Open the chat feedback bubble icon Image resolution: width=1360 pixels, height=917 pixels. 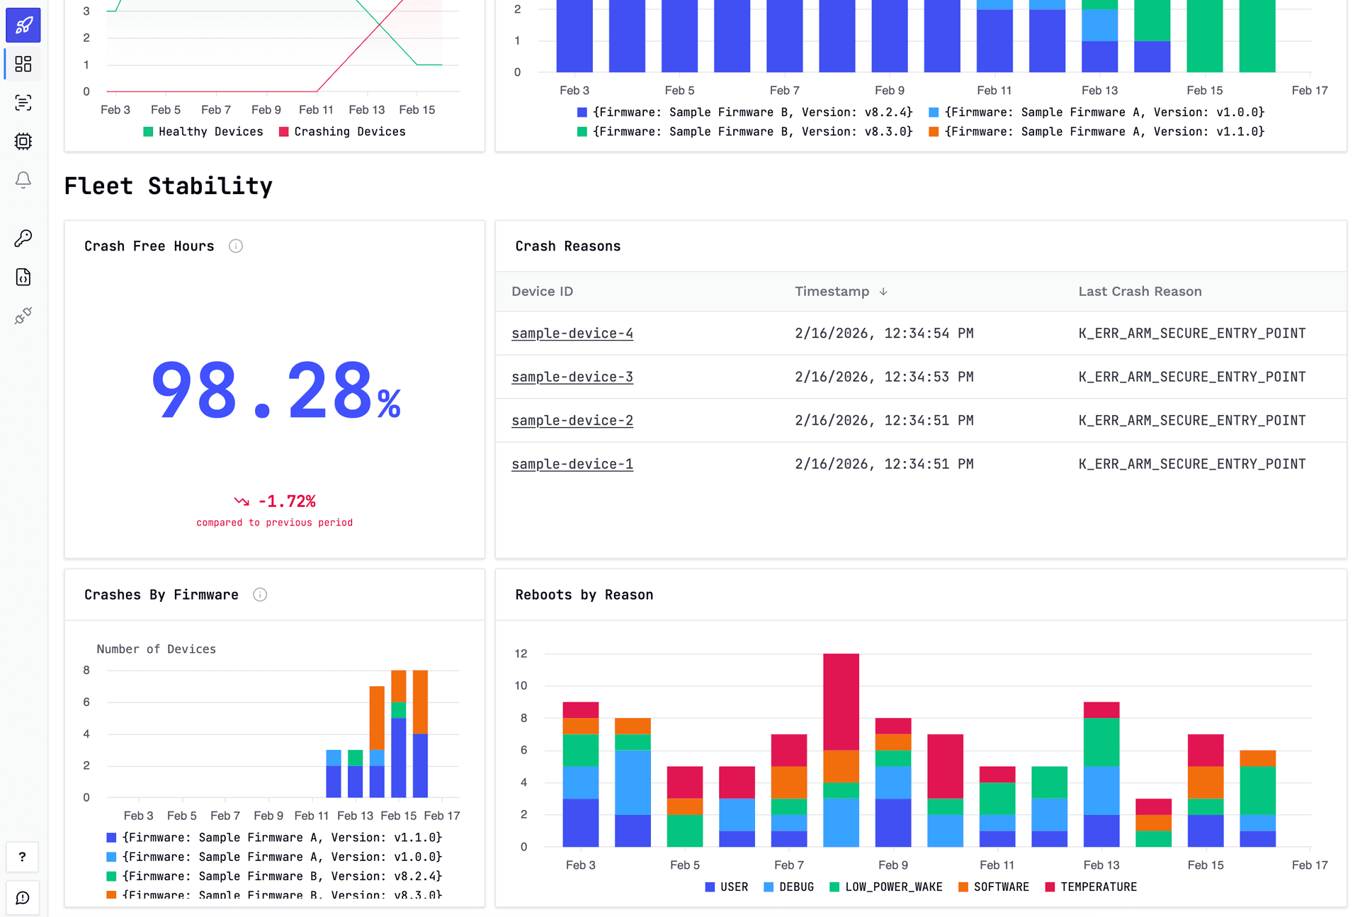pos(23,898)
